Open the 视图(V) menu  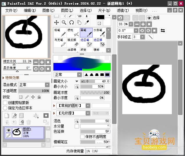coord(141,10)
